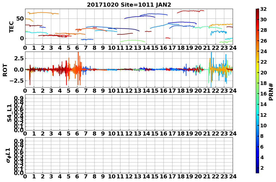Click the σφL1 y-axis tick label 0.9
Image resolution: width=276 pixels, height=182 pixels.
click(19, 141)
